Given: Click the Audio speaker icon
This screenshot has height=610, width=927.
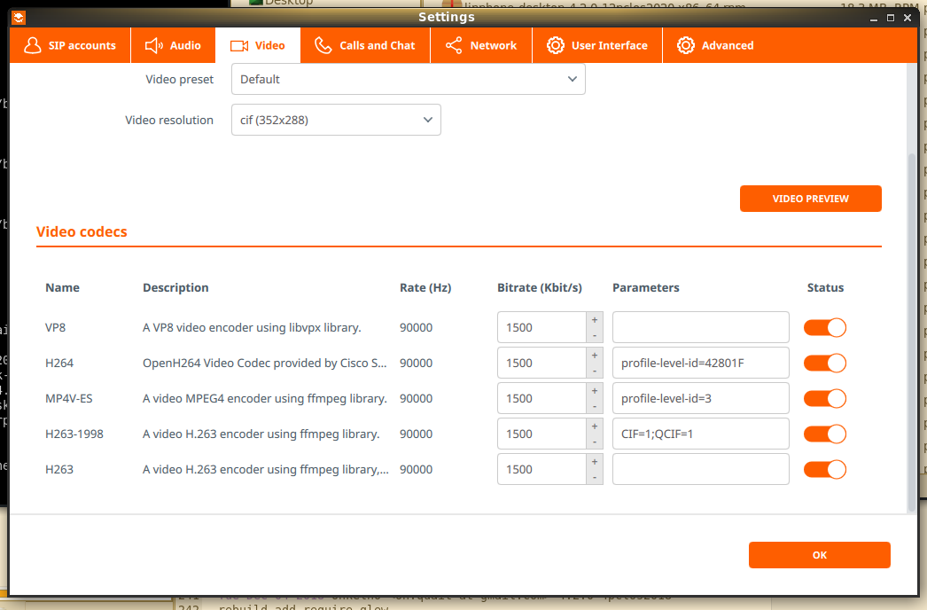Looking at the screenshot, I should coord(154,45).
